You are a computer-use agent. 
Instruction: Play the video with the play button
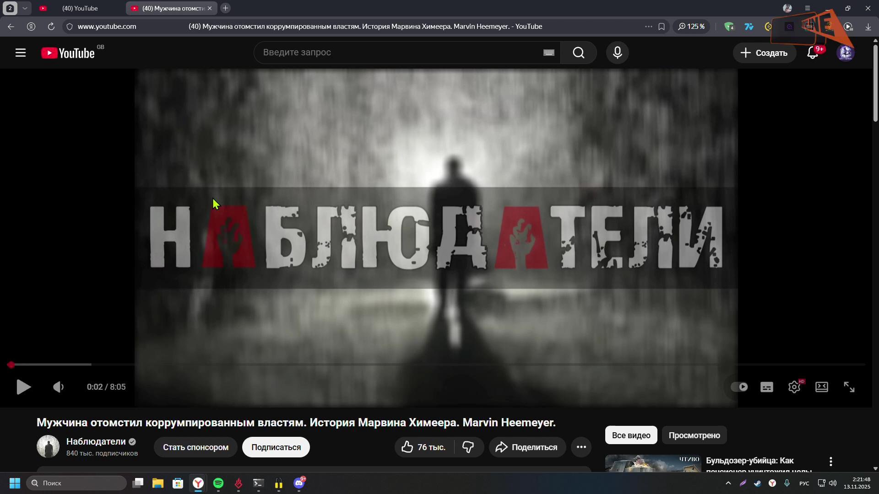pos(23,387)
